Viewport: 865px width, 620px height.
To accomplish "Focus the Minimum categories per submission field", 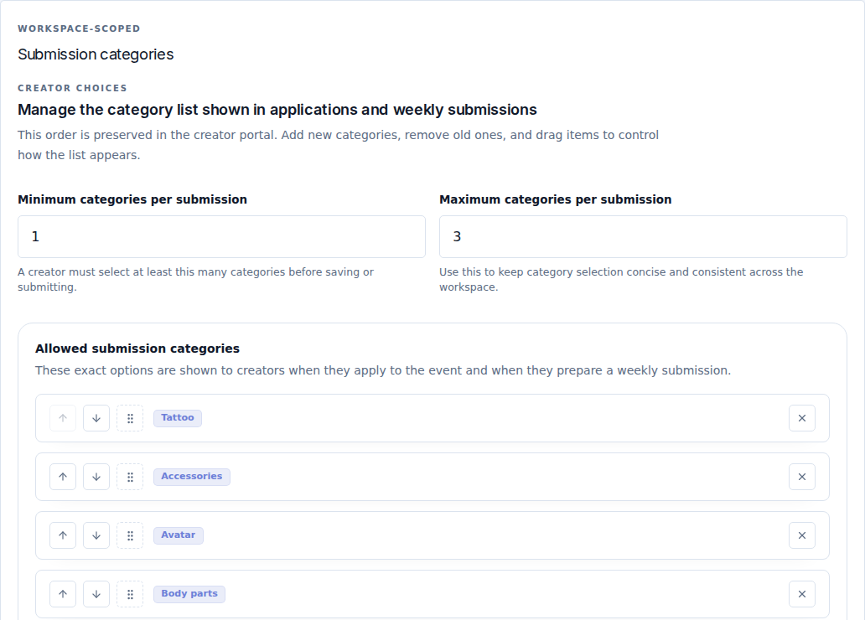I will [221, 236].
